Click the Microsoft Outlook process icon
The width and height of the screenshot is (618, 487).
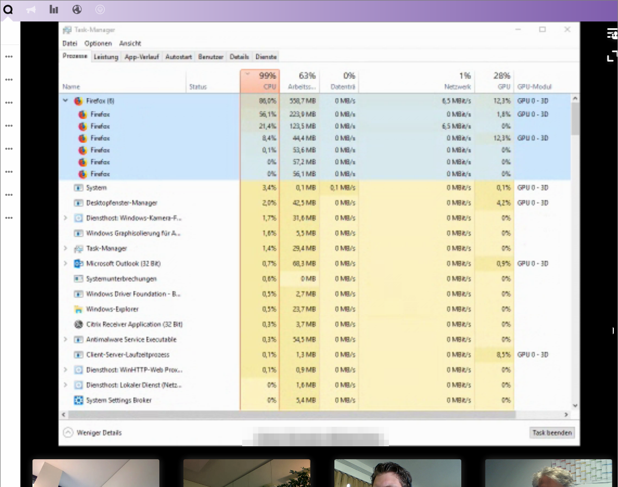(79, 264)
